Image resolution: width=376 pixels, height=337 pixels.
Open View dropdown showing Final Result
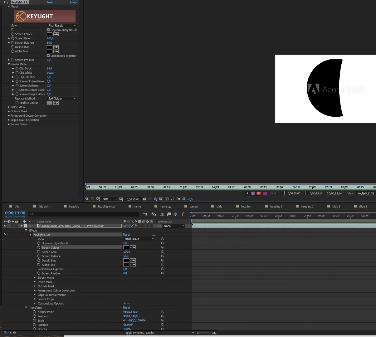pyautogui.click(x=62, y=26)
